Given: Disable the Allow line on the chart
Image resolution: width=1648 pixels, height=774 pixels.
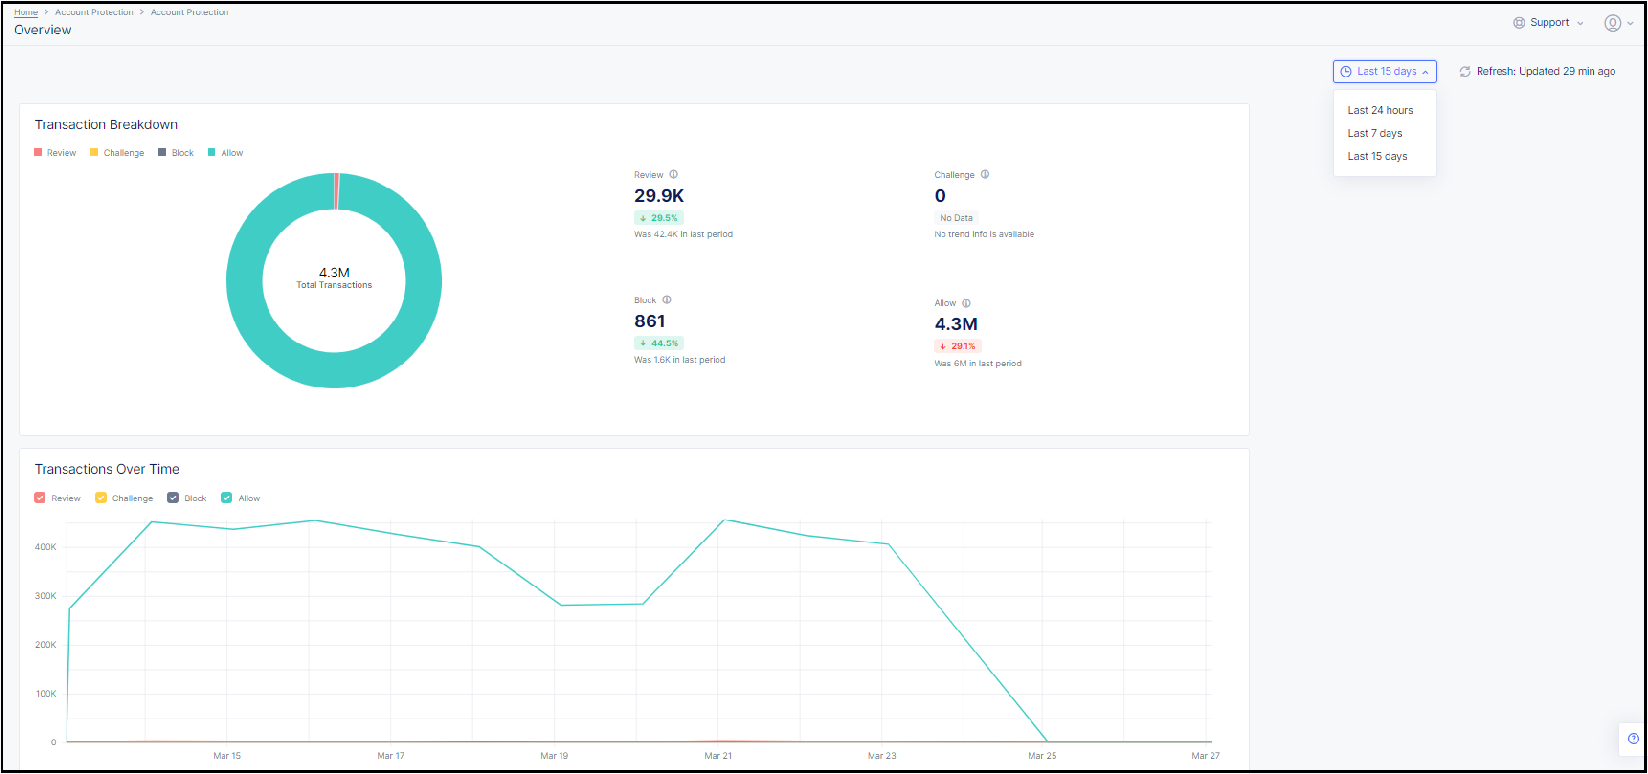Looking at the screenshot, I should coord(226,497).
